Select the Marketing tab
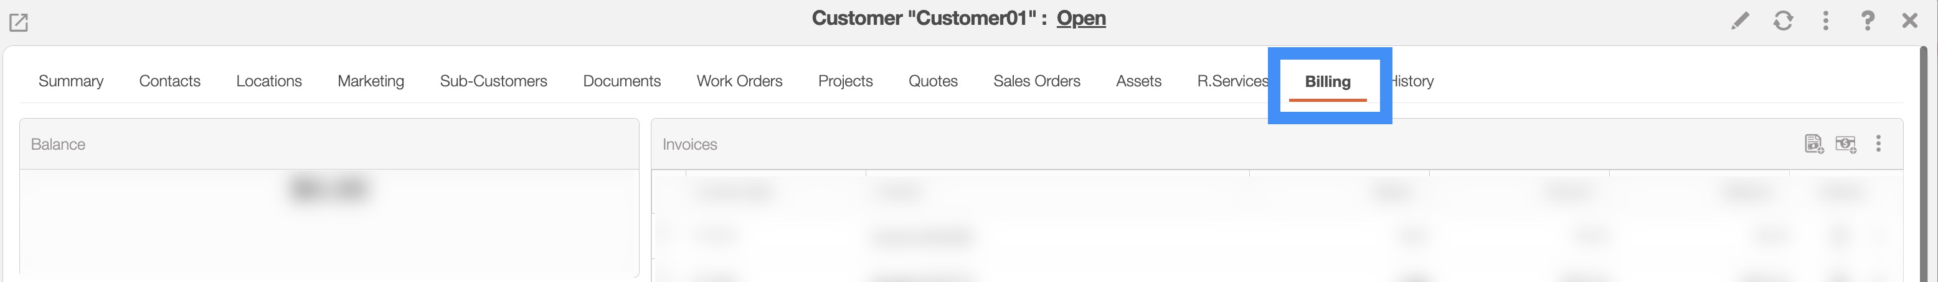1938x282 pixels. [370, 81]
